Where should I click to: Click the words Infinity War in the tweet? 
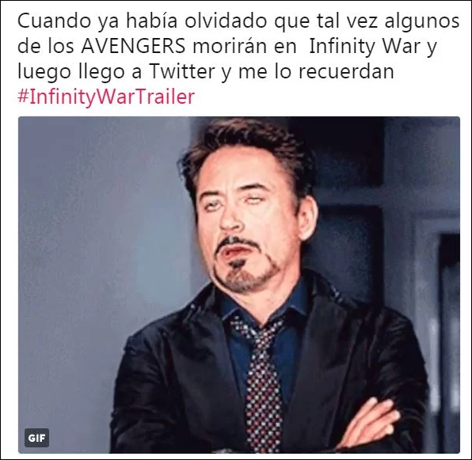(x=364, y=47)
